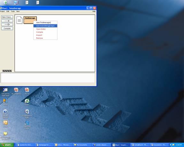Viewport: 184px width, 147px height.
Task: Open the Windows start button
Action: [7, 145]
